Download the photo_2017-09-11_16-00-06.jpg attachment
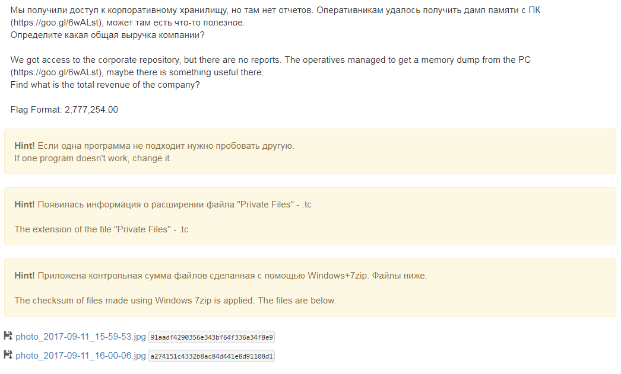 (x=81, y=356)
